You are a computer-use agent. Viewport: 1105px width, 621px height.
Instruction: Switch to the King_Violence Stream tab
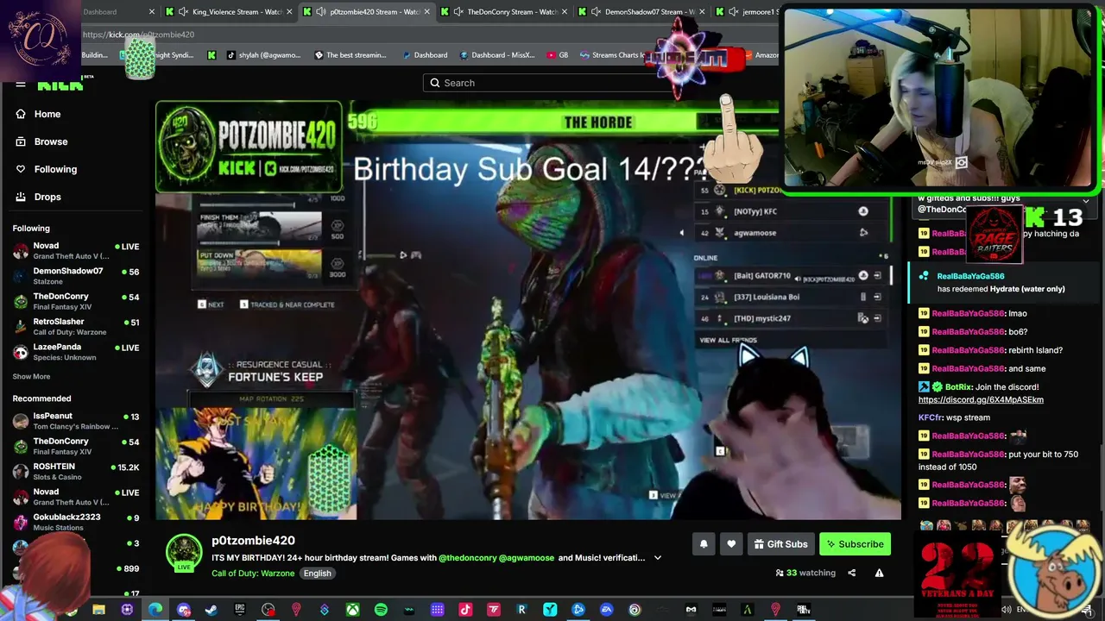tap(230, 12)
